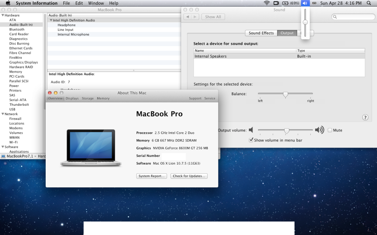Switch to the Storage tab
The height and width of the screenshot is (235, 377).
point(88,98)
